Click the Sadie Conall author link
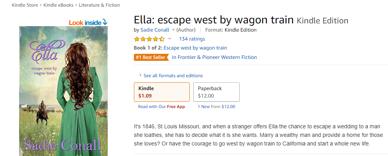 point(155,30)
